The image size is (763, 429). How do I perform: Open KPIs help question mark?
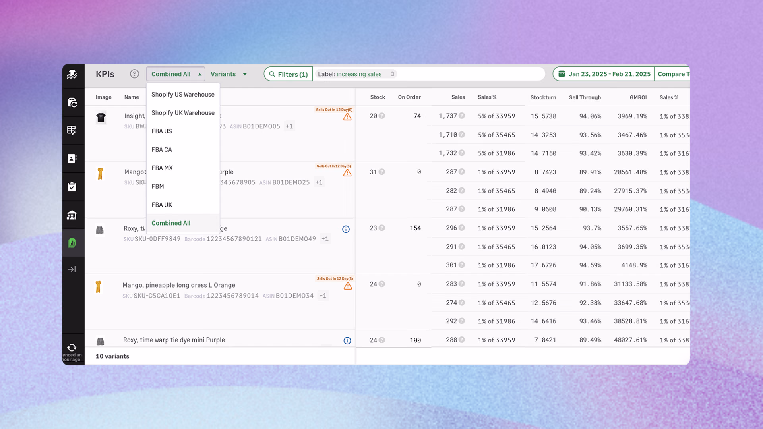pos(134,74)
